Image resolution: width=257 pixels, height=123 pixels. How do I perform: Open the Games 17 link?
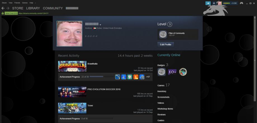point(163,85)
